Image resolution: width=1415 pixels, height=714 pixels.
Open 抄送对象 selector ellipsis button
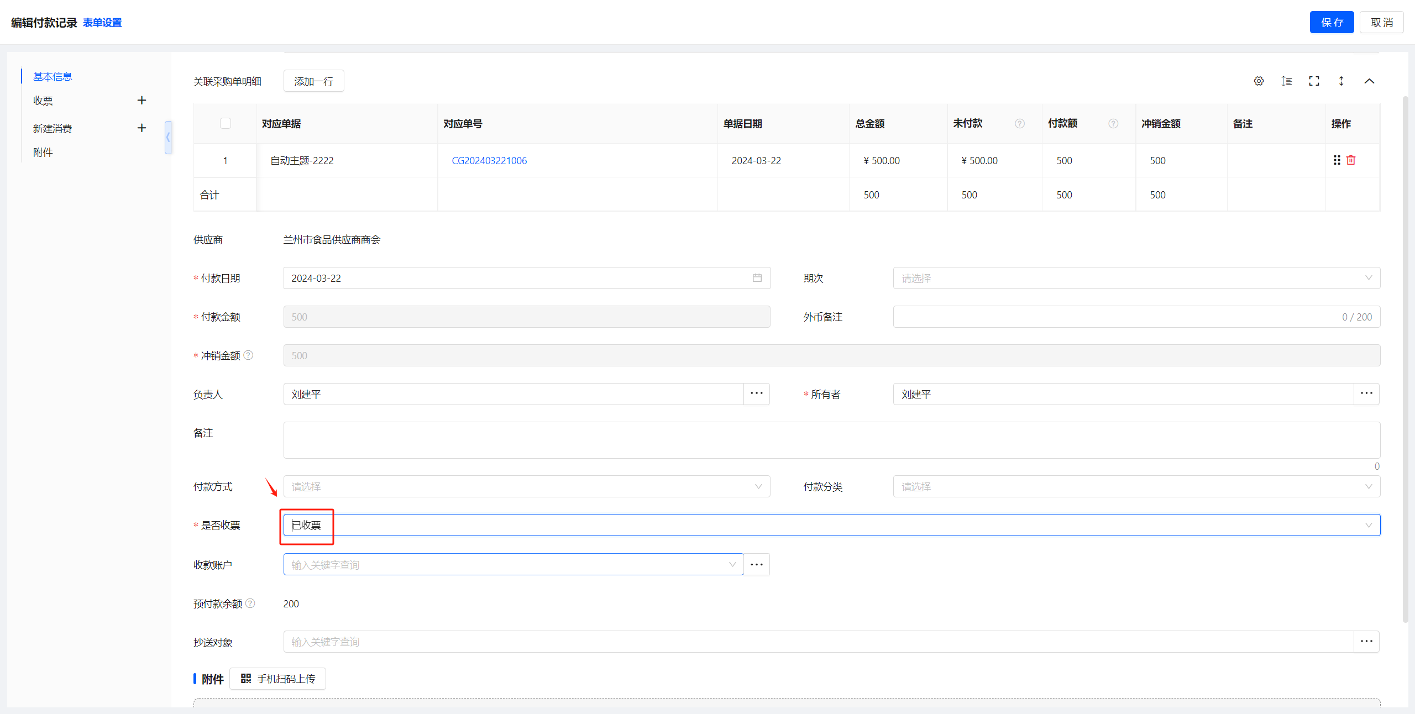pyautogui.click(x=1366, y=642)
